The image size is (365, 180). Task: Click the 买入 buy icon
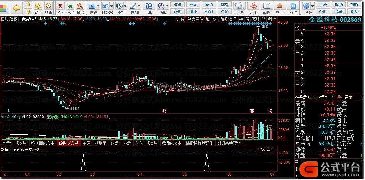(60, 5)
